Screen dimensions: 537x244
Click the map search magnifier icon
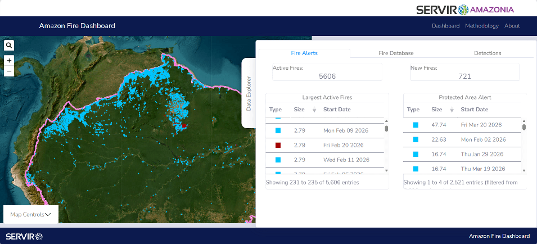point(9,46)
